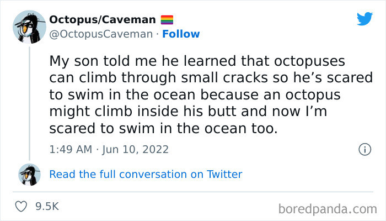Click the small avatar beside conversation link

pyautogui.click(x=29, y=175)
